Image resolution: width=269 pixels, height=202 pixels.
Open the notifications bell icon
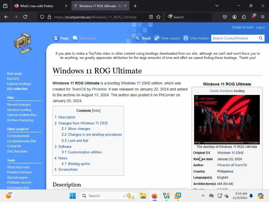click(x=251, y=196)
